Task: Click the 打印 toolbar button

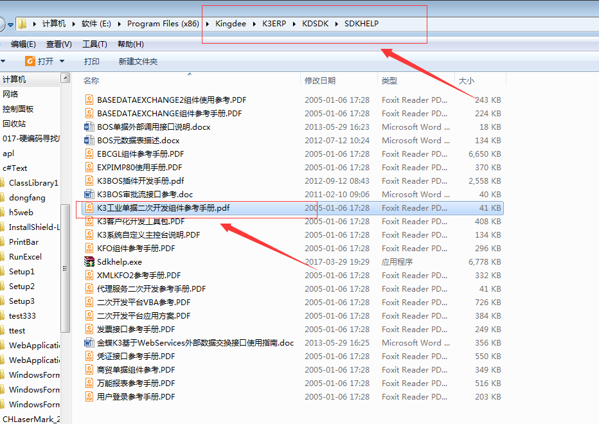Action: [x=92, y=62]
